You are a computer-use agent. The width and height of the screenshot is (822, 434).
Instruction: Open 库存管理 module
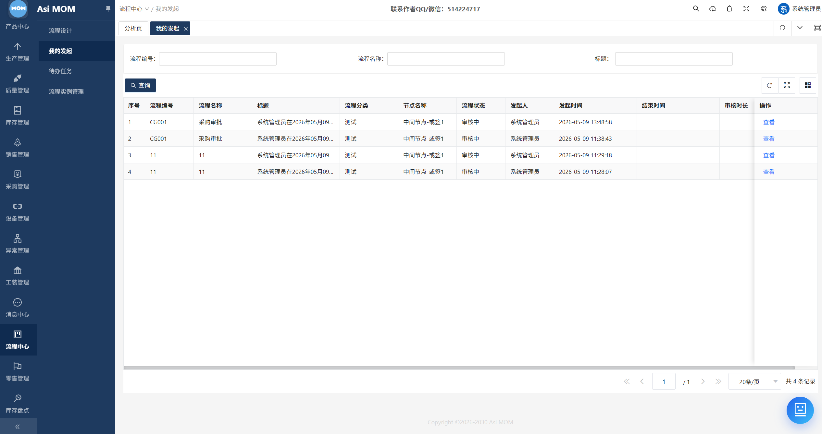pos(18,116)
